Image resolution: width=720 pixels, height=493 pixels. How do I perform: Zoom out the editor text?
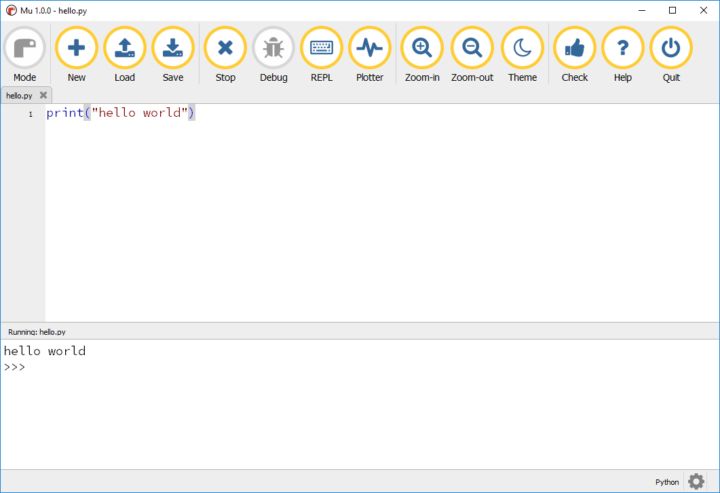[472, 48]
